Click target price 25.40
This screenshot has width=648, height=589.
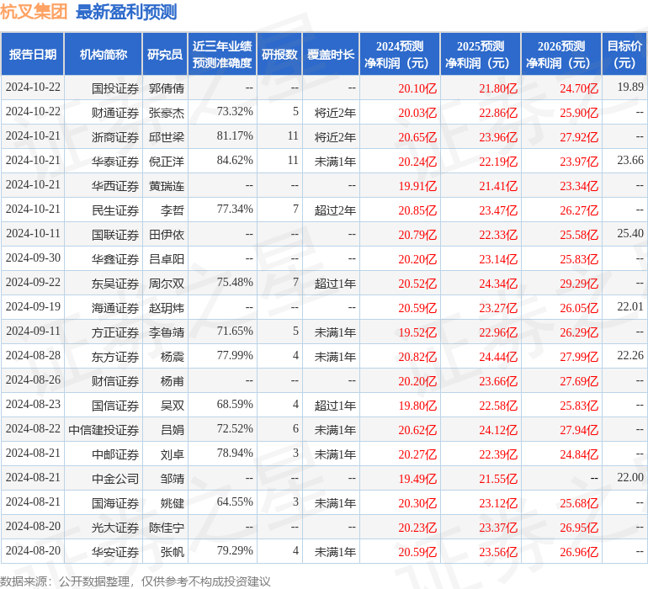(630, 233)
